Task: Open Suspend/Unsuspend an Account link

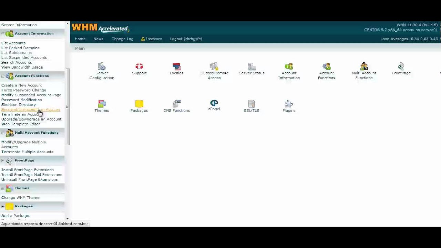Action: tap(31, 110)
